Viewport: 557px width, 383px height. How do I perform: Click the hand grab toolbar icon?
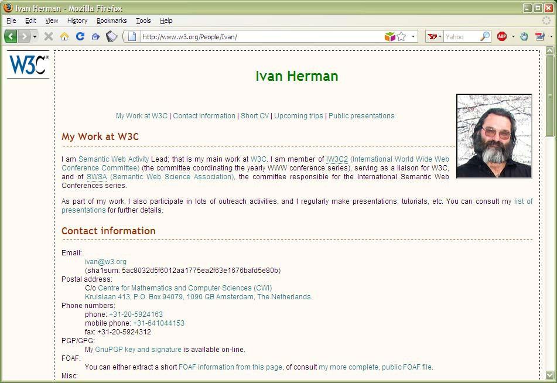point(524,36)
